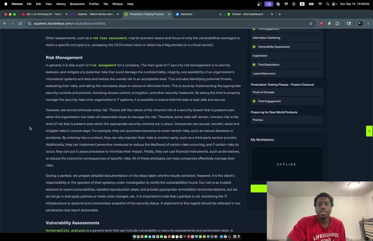
Task: Close the Restream tab
Action: [x=221, y=14]
